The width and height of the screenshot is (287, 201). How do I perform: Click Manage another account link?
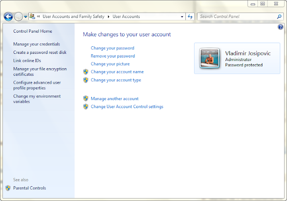(114, 99)
